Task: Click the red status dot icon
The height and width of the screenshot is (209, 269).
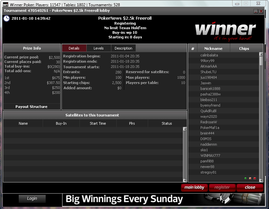Action: (255, 178)
